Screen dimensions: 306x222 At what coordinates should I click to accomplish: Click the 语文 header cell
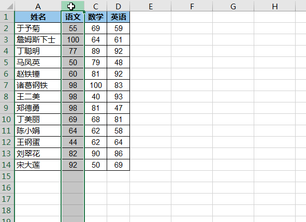[73, 17]
